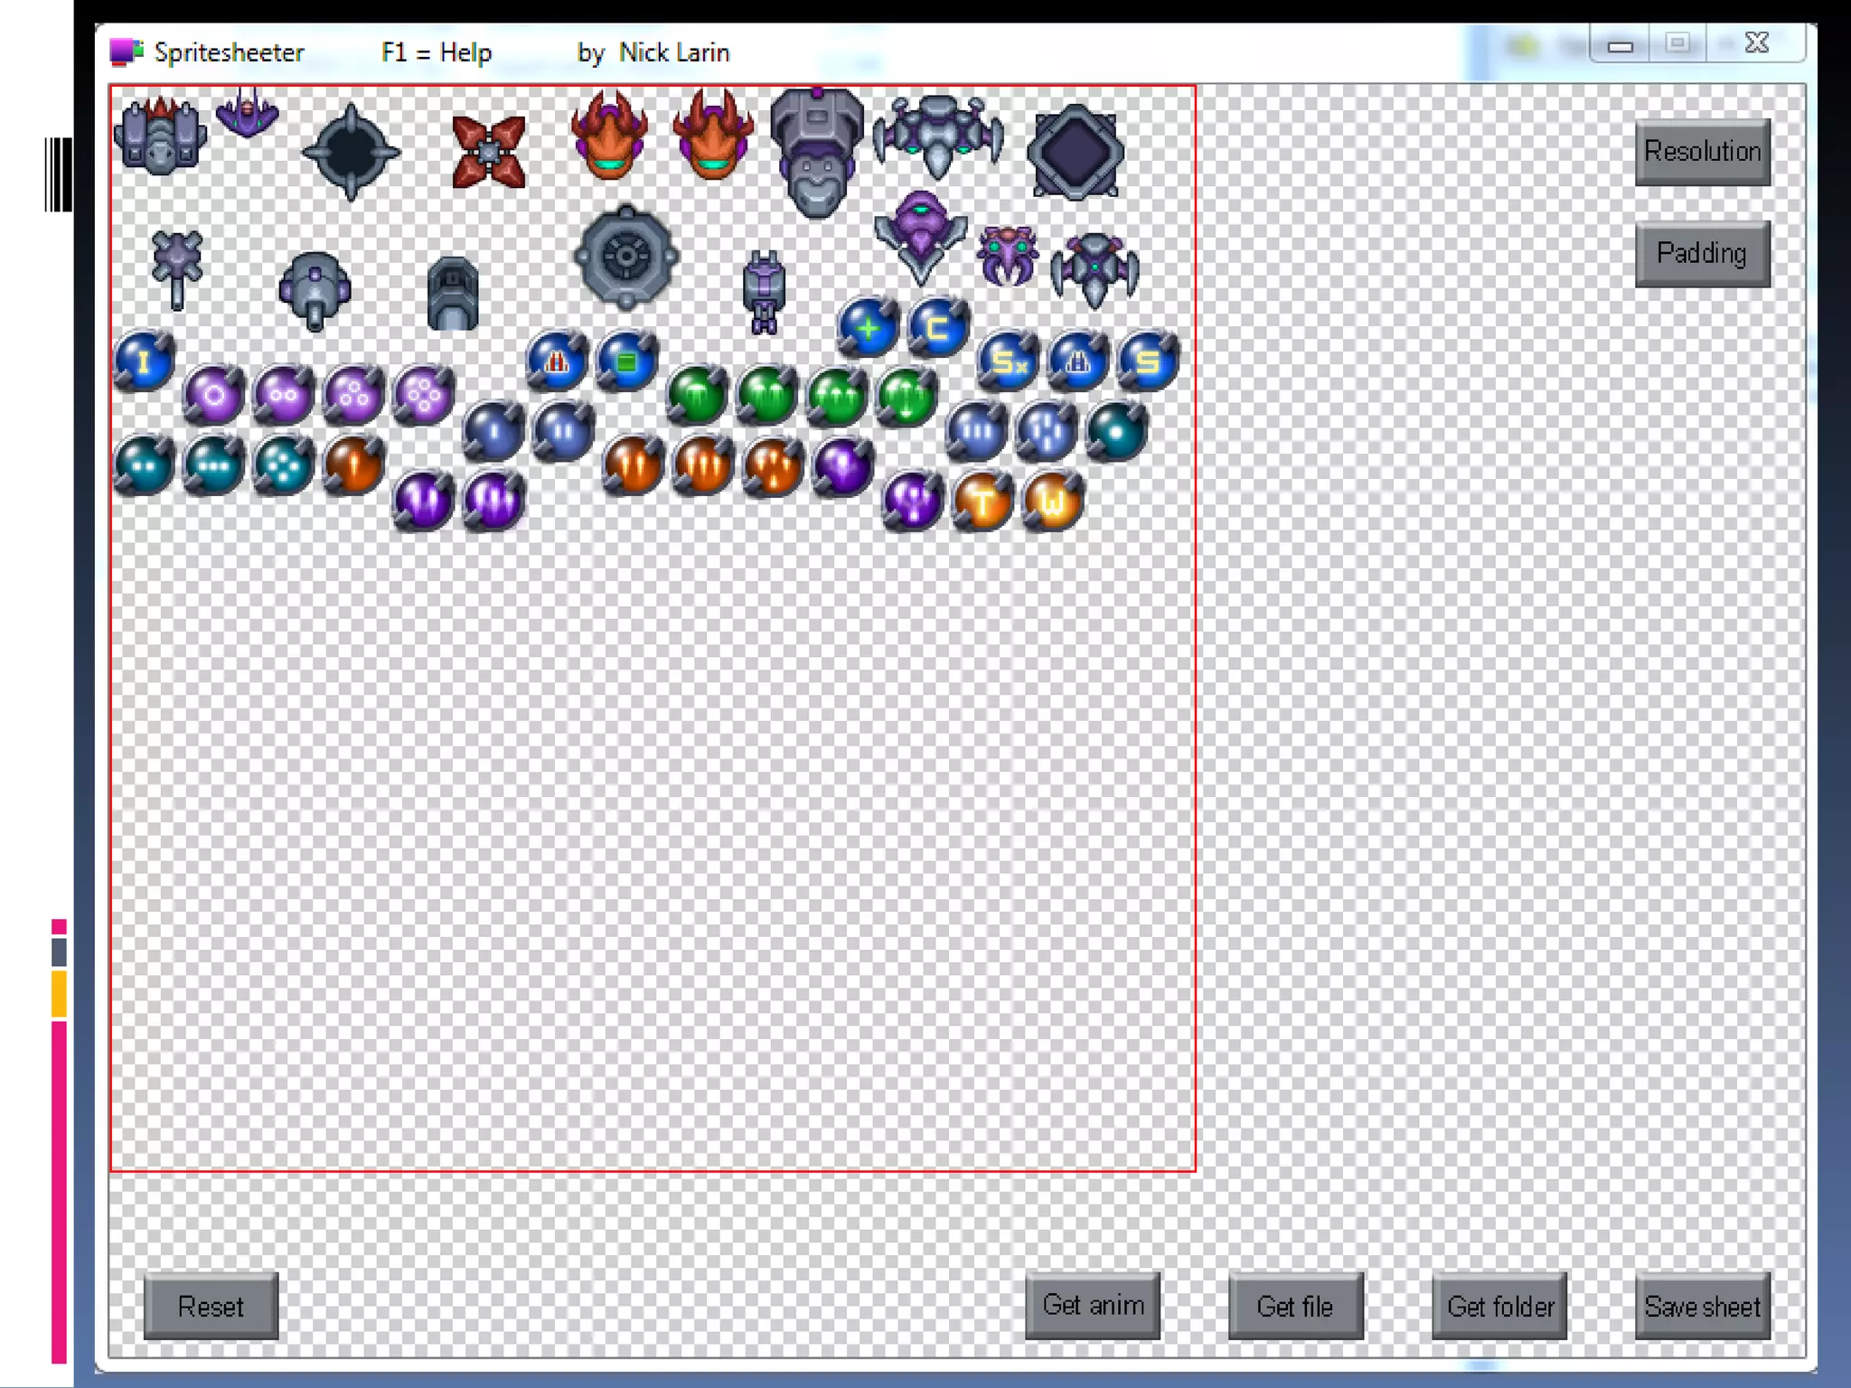Select the blue orb with green plus
The width and height of the screenshot is (1851, 1388).
point(868,327)
